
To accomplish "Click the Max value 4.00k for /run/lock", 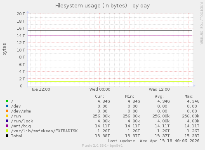I will 193,121.
